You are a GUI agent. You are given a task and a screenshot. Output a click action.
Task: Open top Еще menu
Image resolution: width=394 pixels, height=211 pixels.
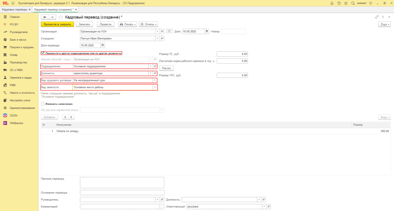click(384, 24)
